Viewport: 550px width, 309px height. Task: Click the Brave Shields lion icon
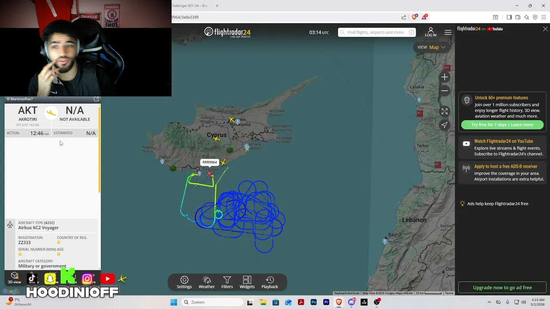(x=414, y=17)
